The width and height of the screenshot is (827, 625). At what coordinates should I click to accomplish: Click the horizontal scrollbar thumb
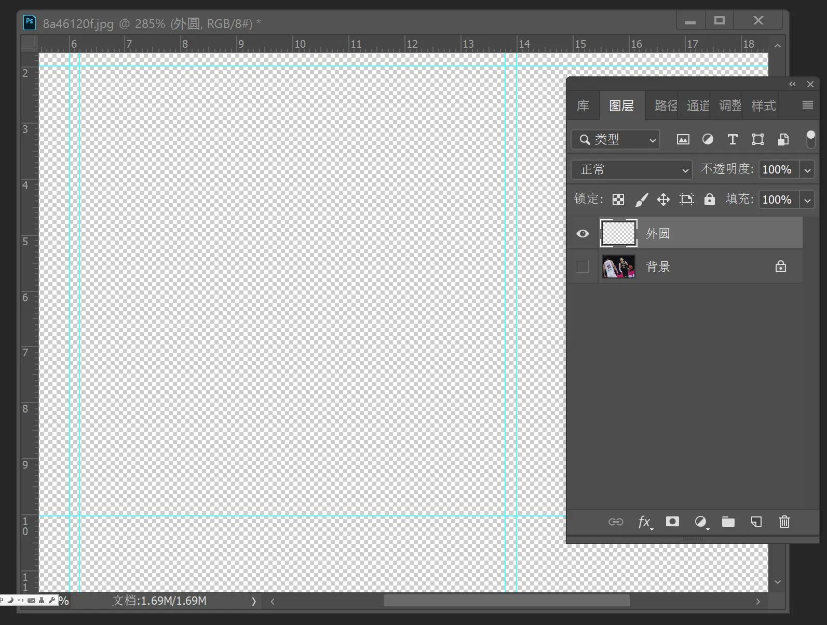coord(507,601)
